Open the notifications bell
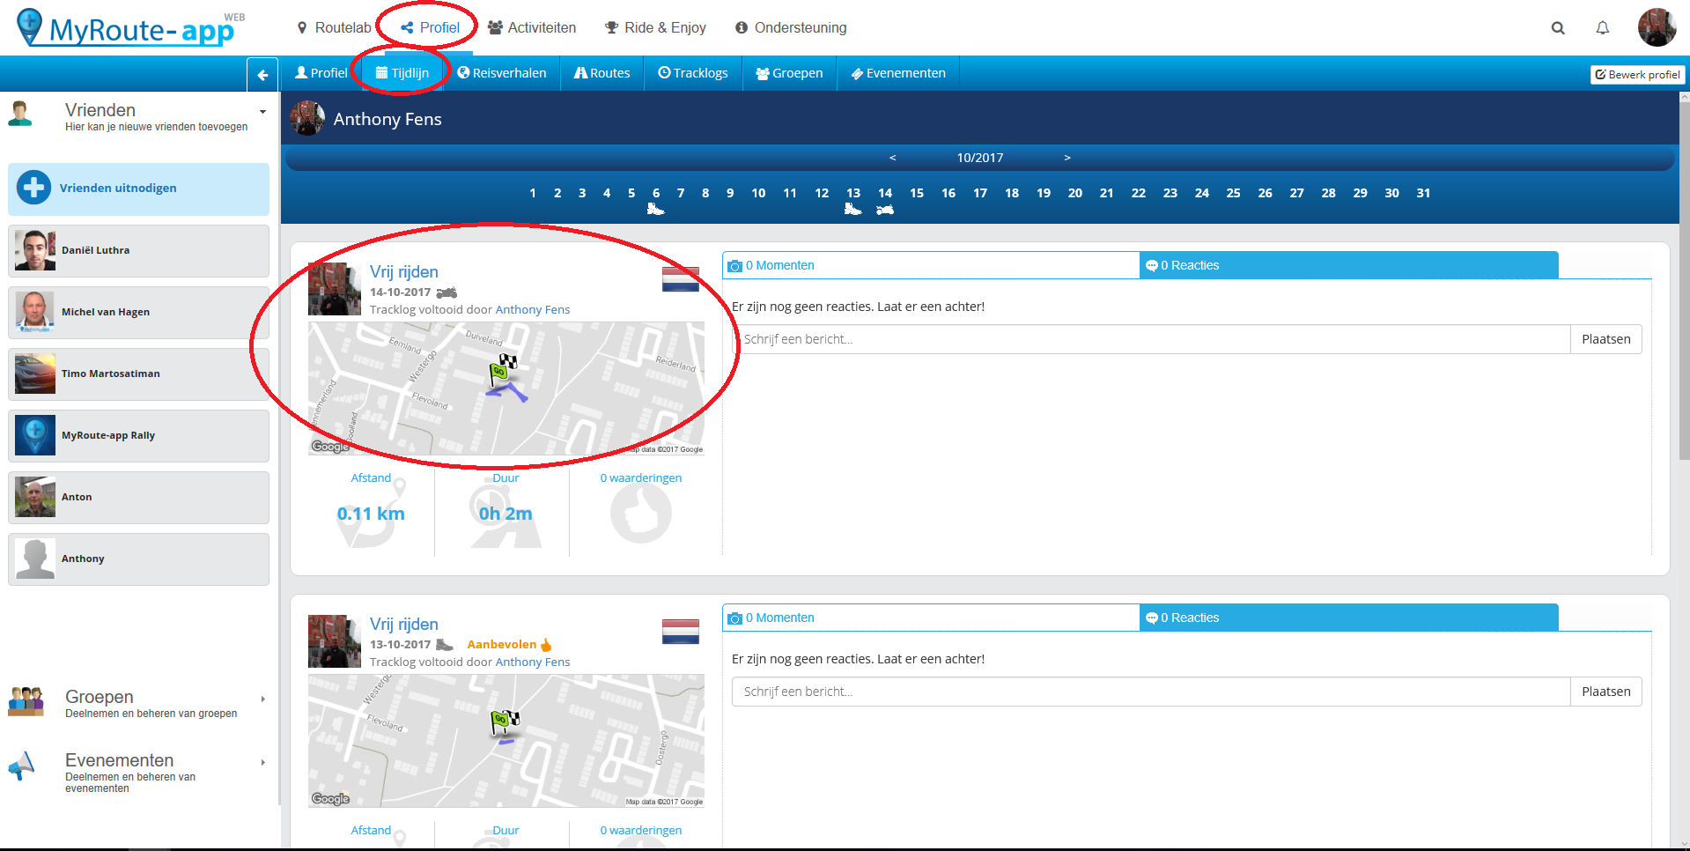The height and width of the screenshot is (851, 1690). pyautogui.click(x=1603, y=28)
